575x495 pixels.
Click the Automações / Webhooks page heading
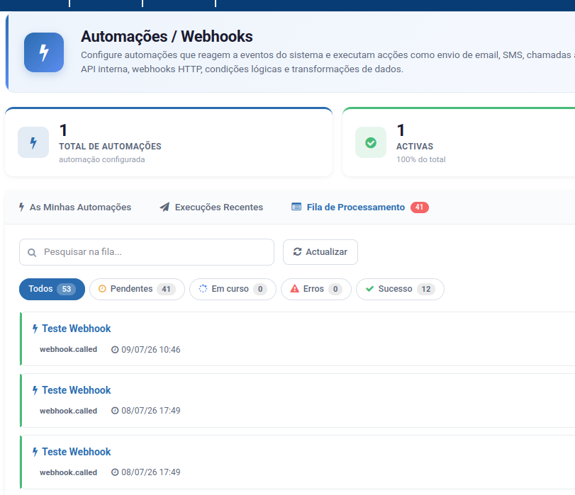[167, 37]
